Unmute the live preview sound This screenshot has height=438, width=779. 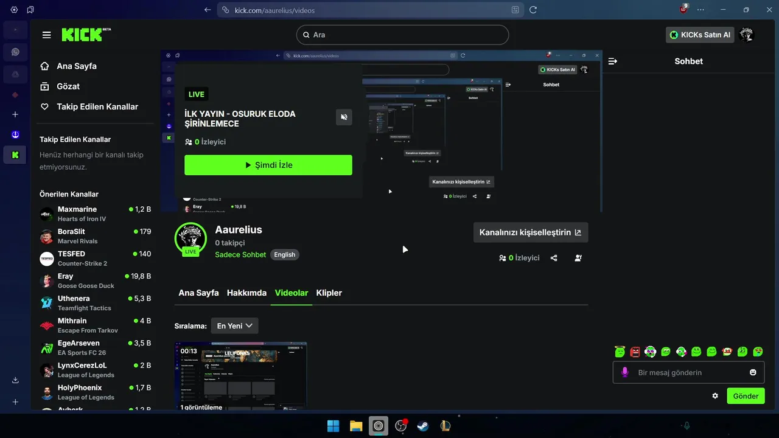click(x=344, y=117)
